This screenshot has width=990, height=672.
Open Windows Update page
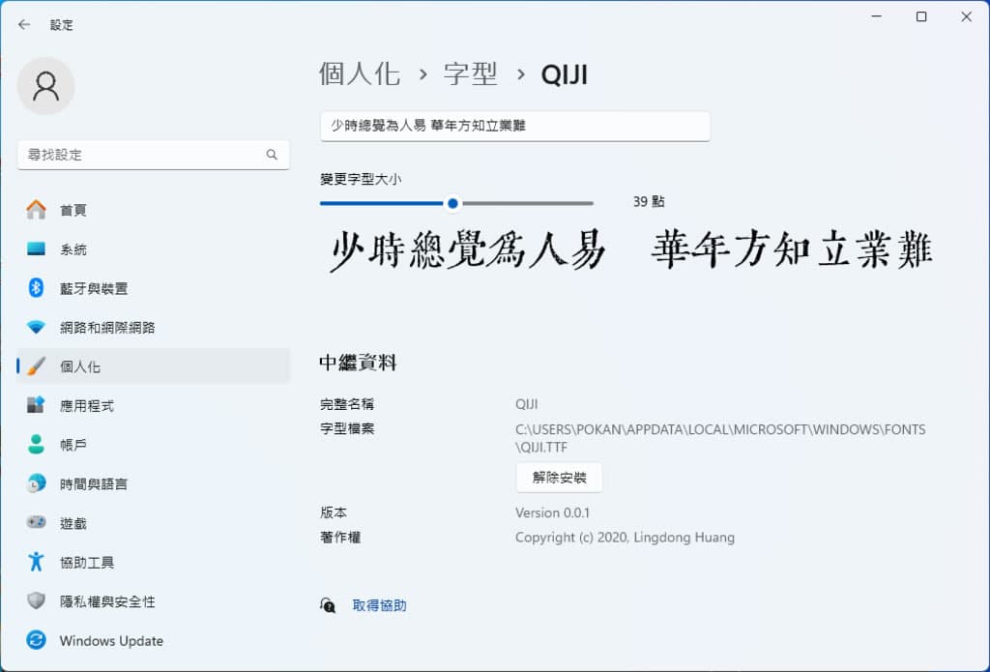point(154,640)
